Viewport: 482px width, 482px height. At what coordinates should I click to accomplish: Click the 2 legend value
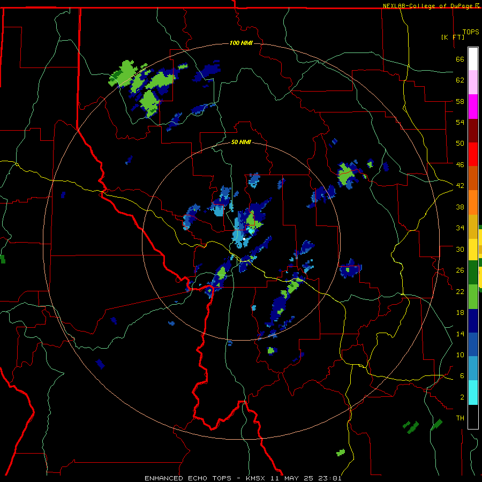462,397
